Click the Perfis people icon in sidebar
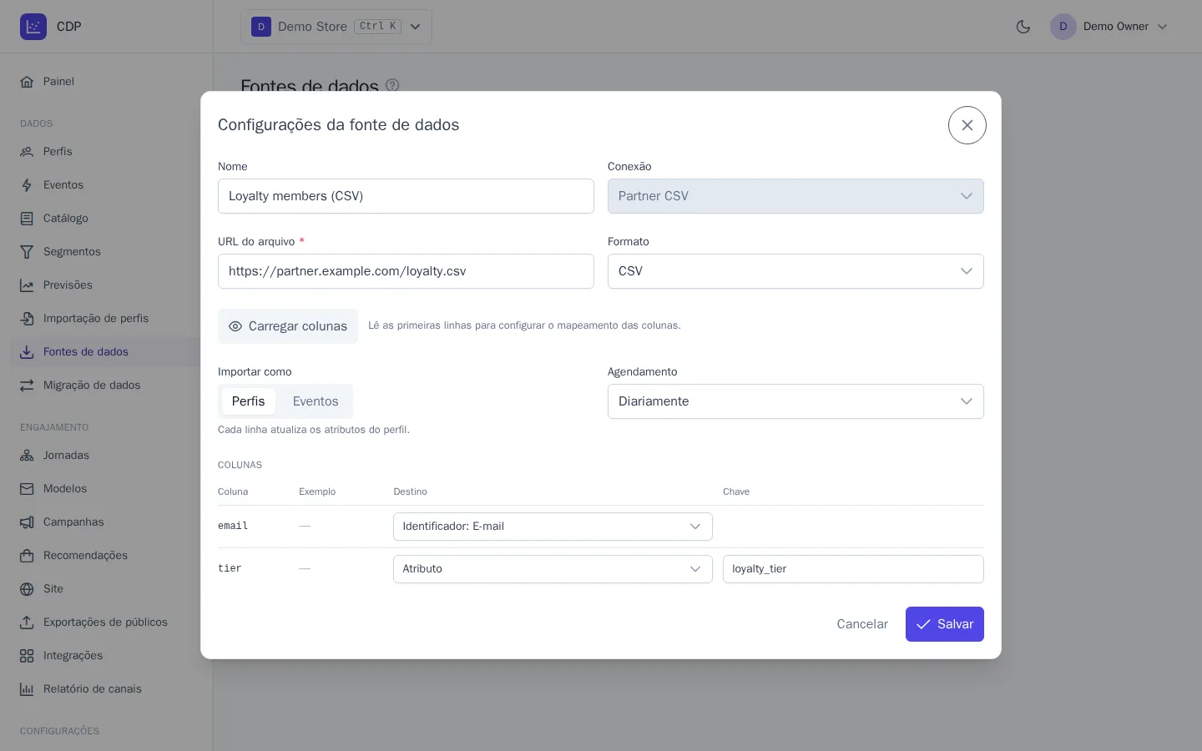The image size is (1202, 751). tap(27, 152)
